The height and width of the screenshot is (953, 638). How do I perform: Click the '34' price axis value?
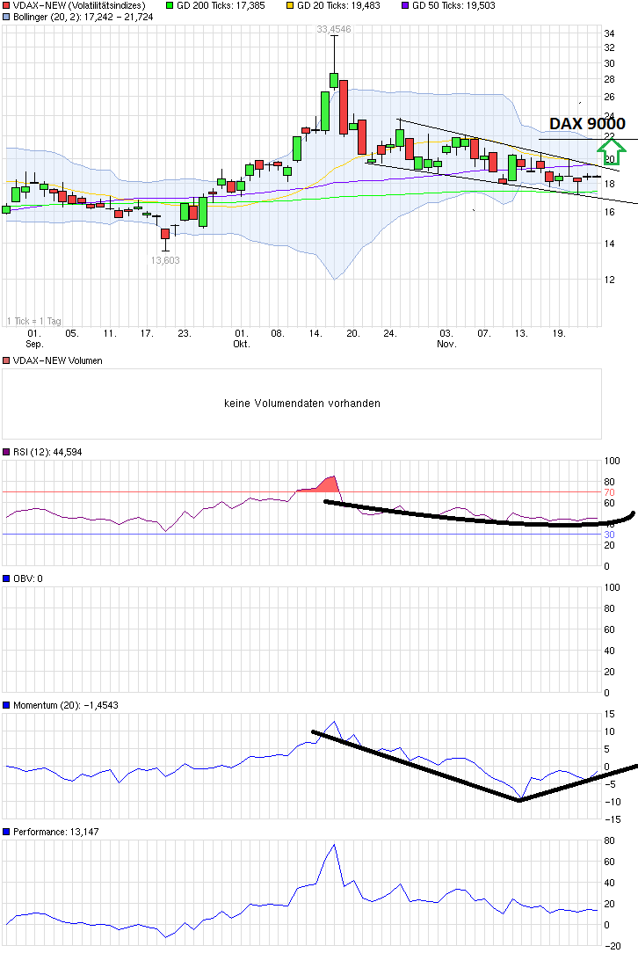pyautogui.click(x=609, y=33)
